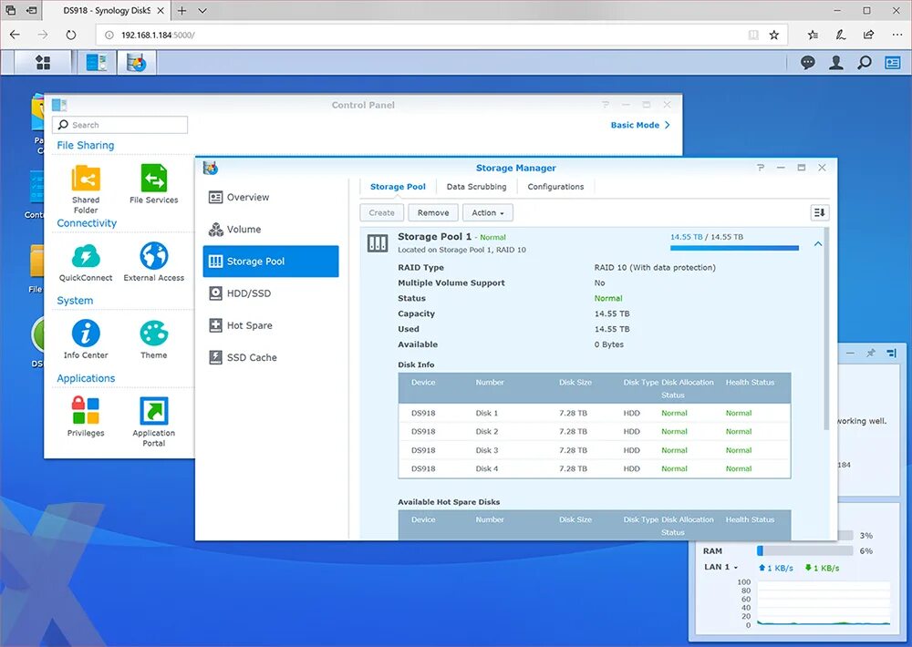Pin the system health widget

pyautogui.click(x=871, y=353)
